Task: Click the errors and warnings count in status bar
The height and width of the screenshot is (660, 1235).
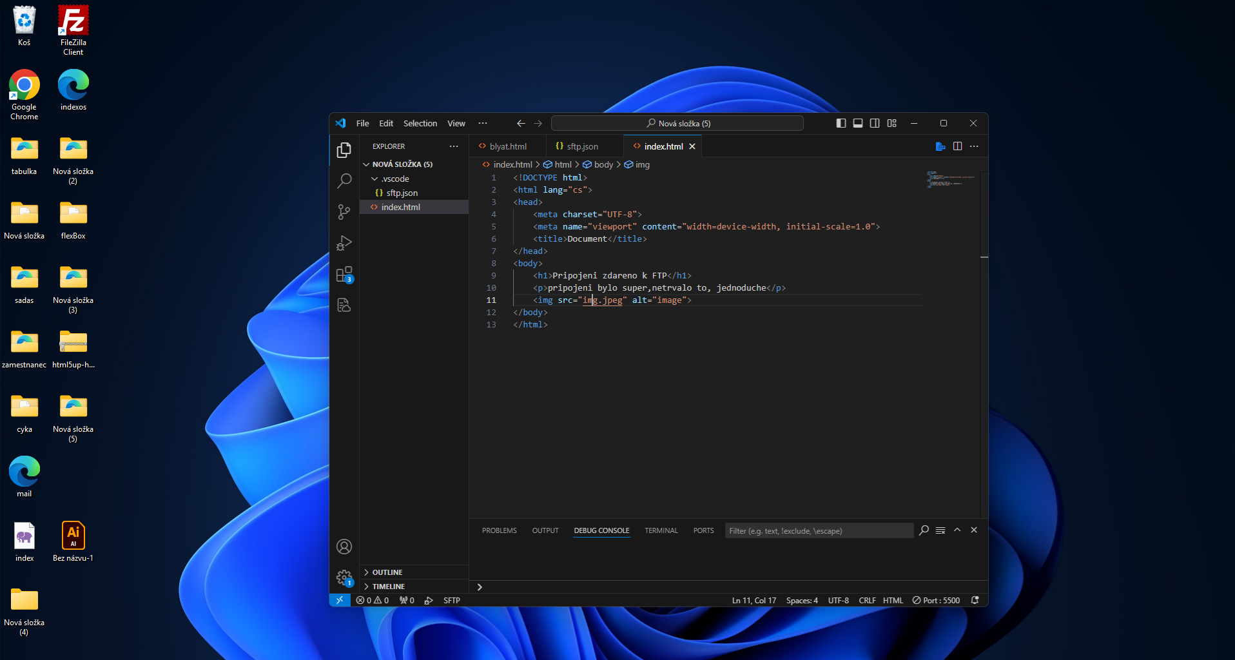Action: point(373,600)
